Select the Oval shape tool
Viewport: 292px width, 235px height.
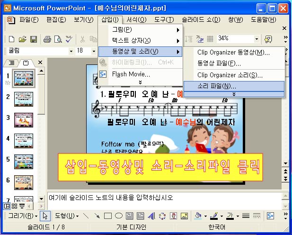pos(119,216)
